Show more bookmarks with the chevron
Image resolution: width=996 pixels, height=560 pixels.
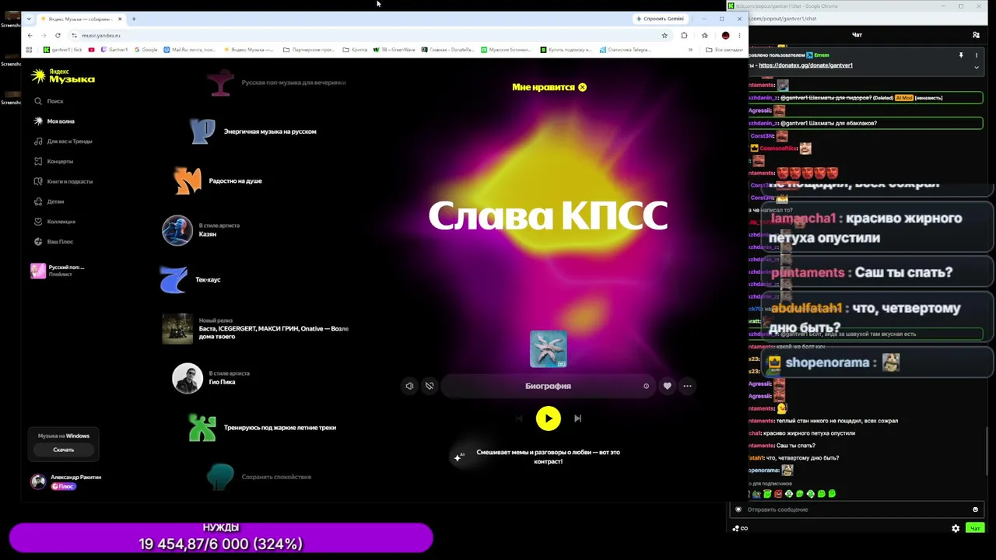pyautogui.click(x=690, y=50)
